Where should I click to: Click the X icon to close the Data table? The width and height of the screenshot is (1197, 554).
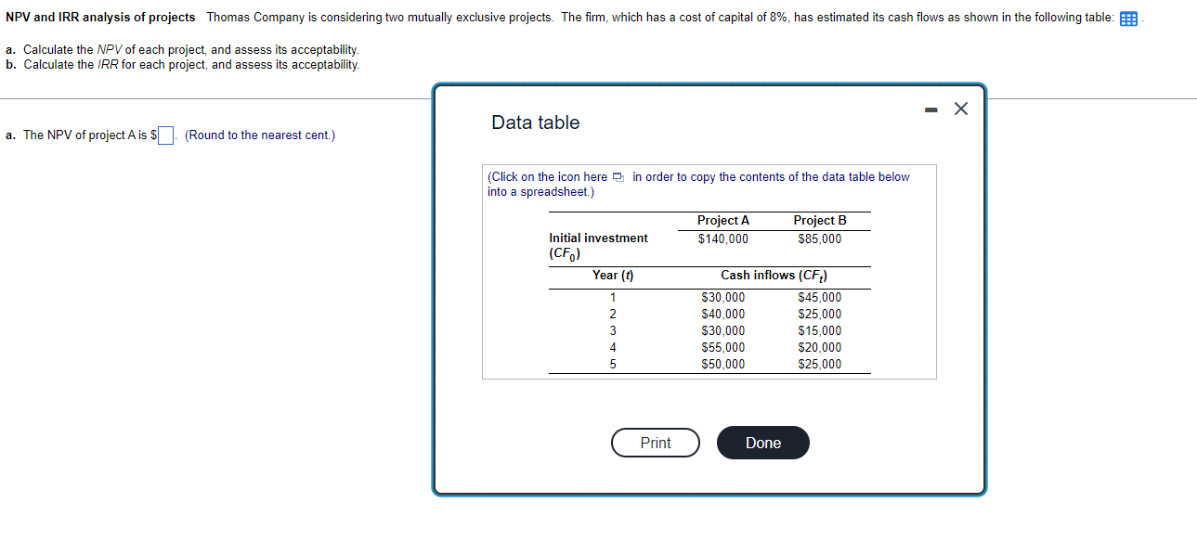coord(960,109)
